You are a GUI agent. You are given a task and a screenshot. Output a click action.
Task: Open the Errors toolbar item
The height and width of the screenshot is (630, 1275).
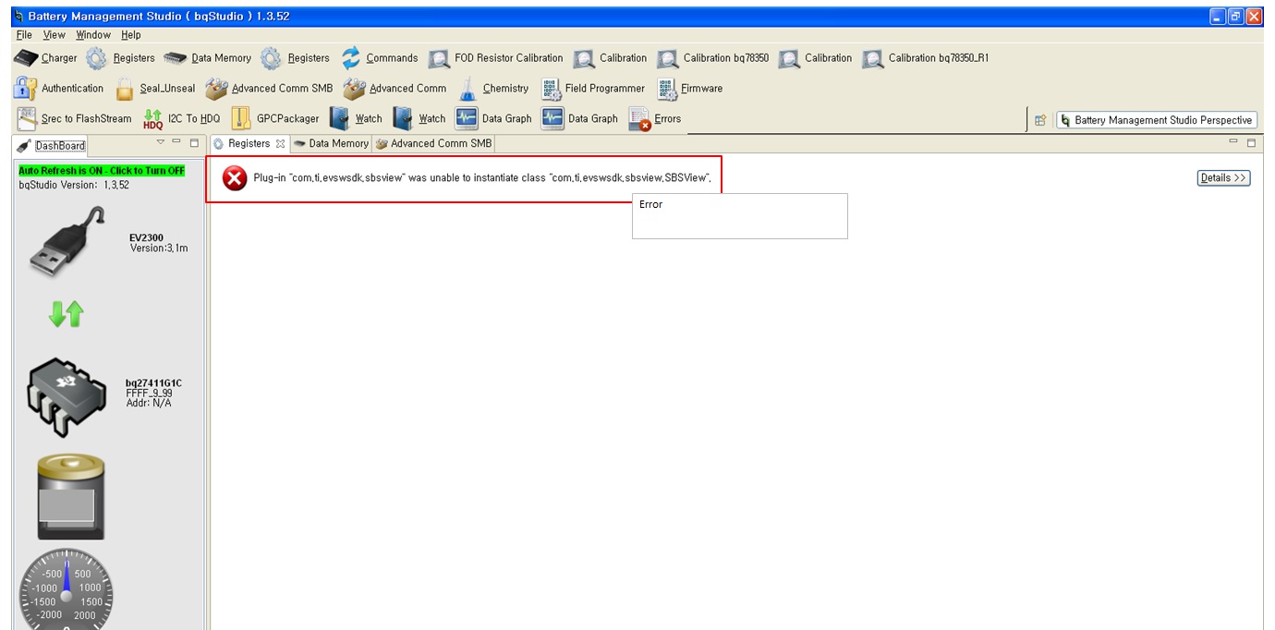(x=655, y=119)
